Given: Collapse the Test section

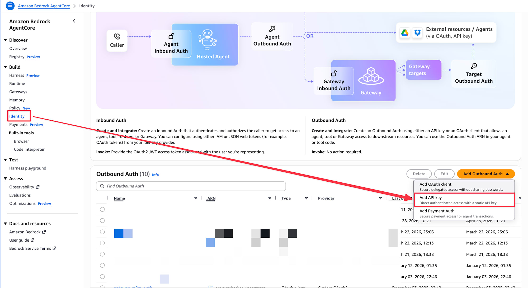Looking at the screenshot, I should [6, 160].
